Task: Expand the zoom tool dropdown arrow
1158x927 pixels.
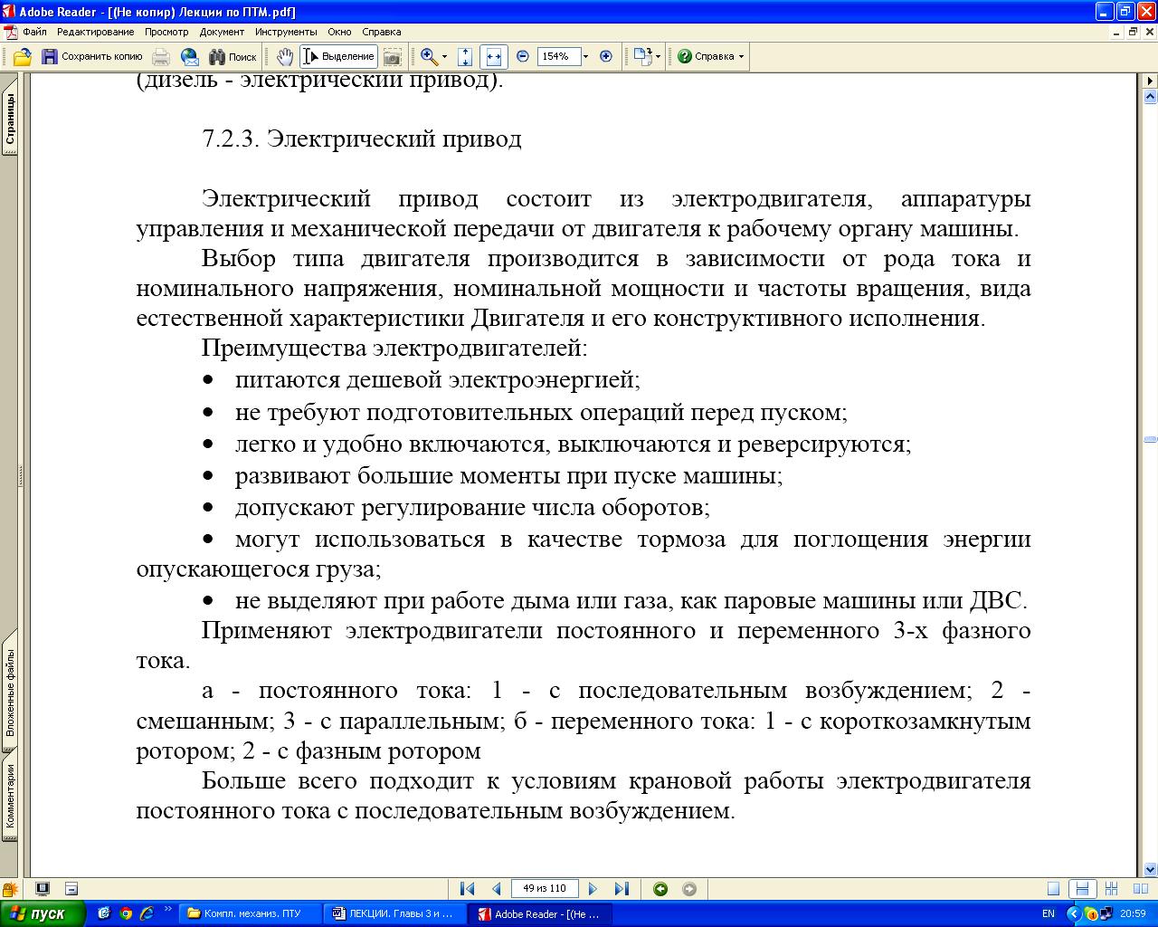Action: tap(444, 56)
